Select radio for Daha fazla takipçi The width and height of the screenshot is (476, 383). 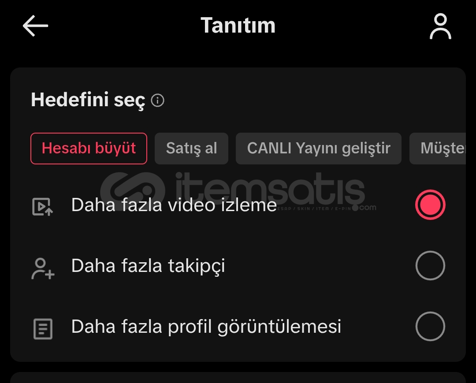[x=430, y=266]
